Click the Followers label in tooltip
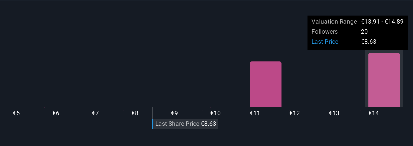This screenshot has height=146, width=413. pos(325,32)
